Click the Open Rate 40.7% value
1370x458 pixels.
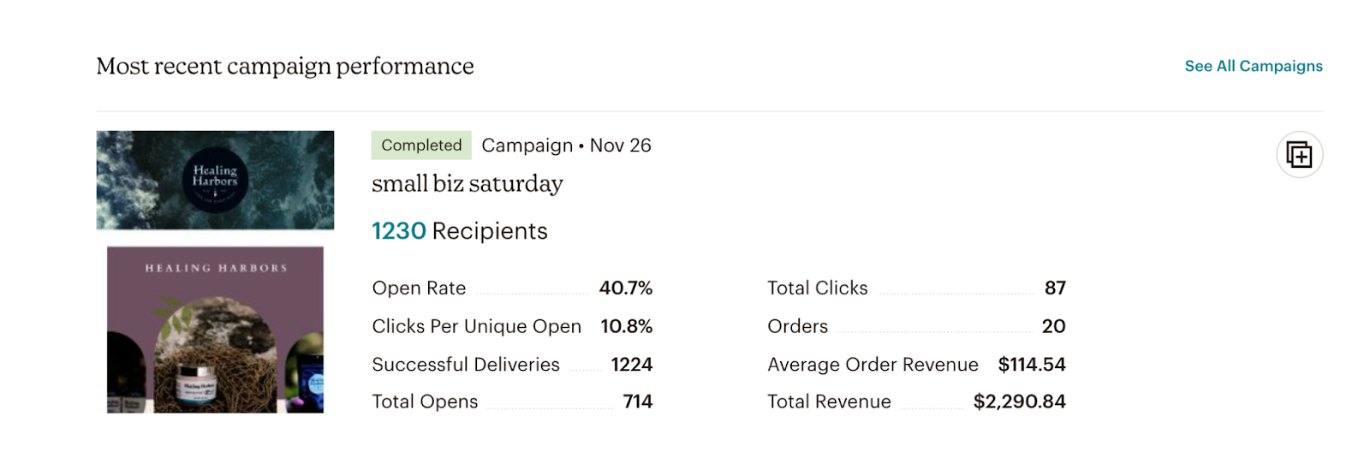pyautogui.click(x=626, y=288)
